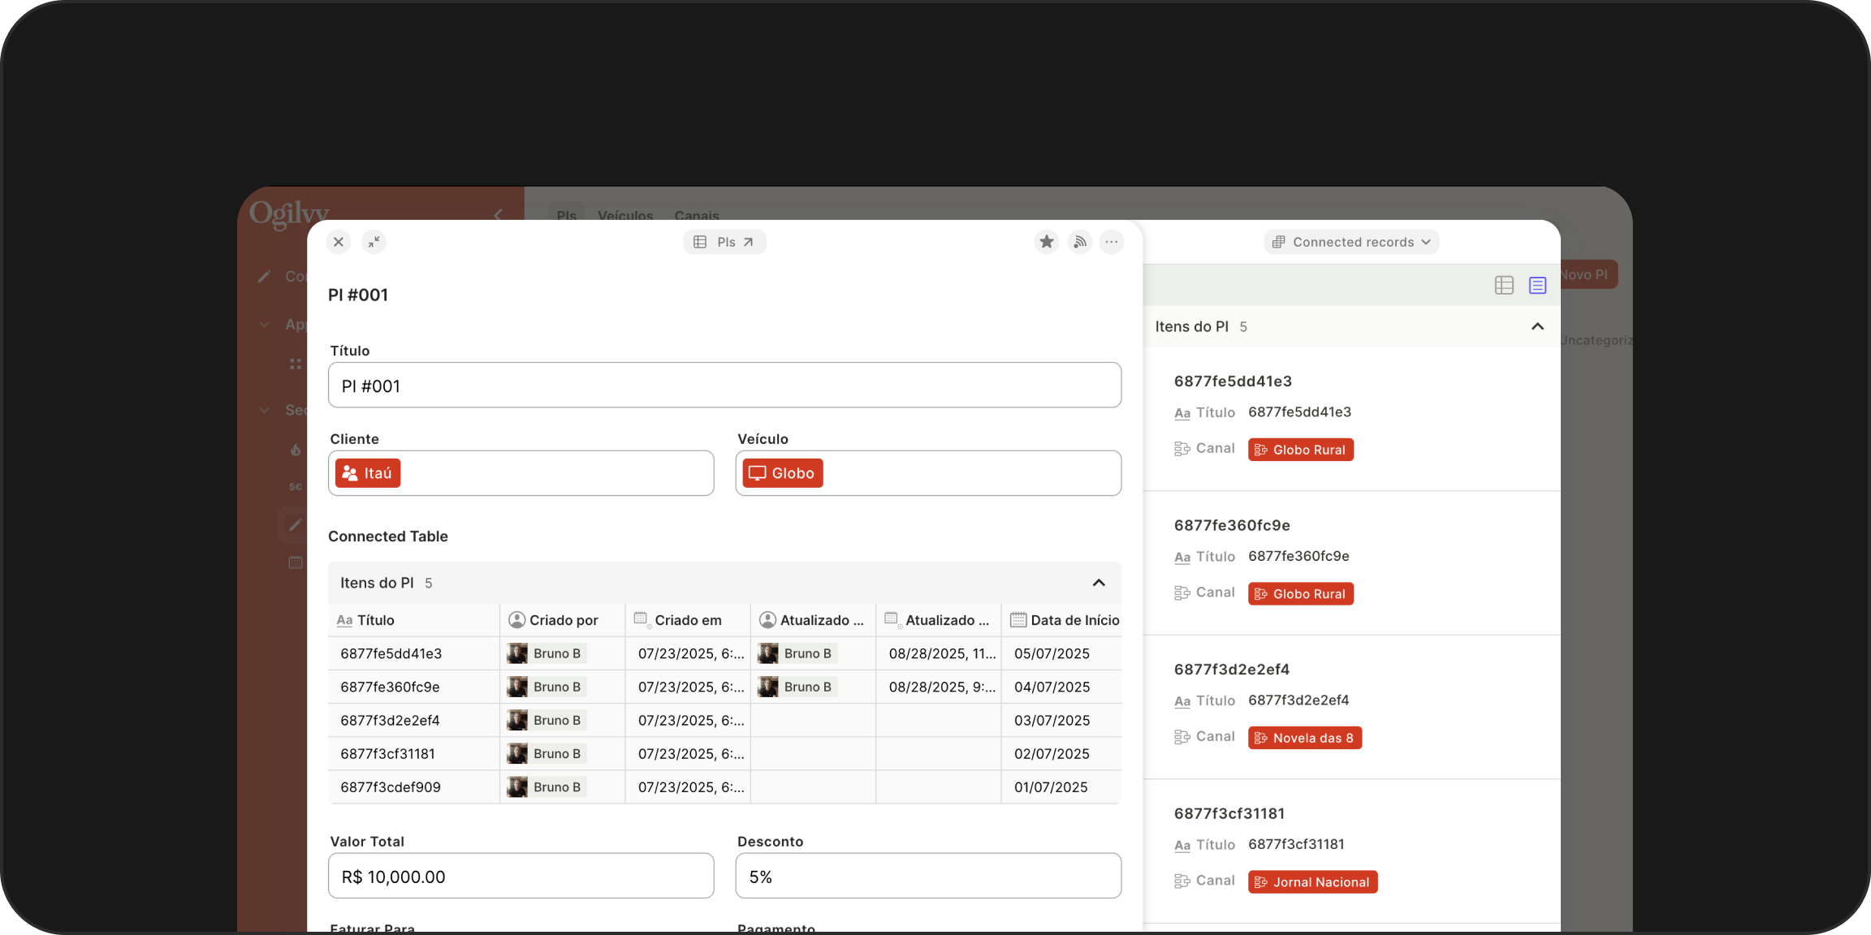Image resolution: width=1871 pixels, height=935 pixels.
Task: Open the three-dots more options menu
Action: pos(1111,242)
